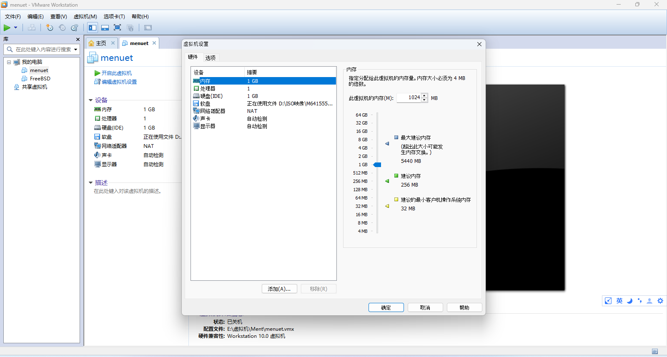Decrease memory with the spinner down arrow
This screenshot has width=667, height=357.
(x=424, y=100)
